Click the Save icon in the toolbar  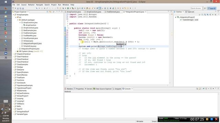pos(18,8)
